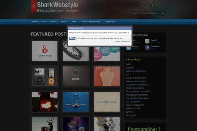
Task: Open the feathered portrait thumbnail
Action: 76,124
